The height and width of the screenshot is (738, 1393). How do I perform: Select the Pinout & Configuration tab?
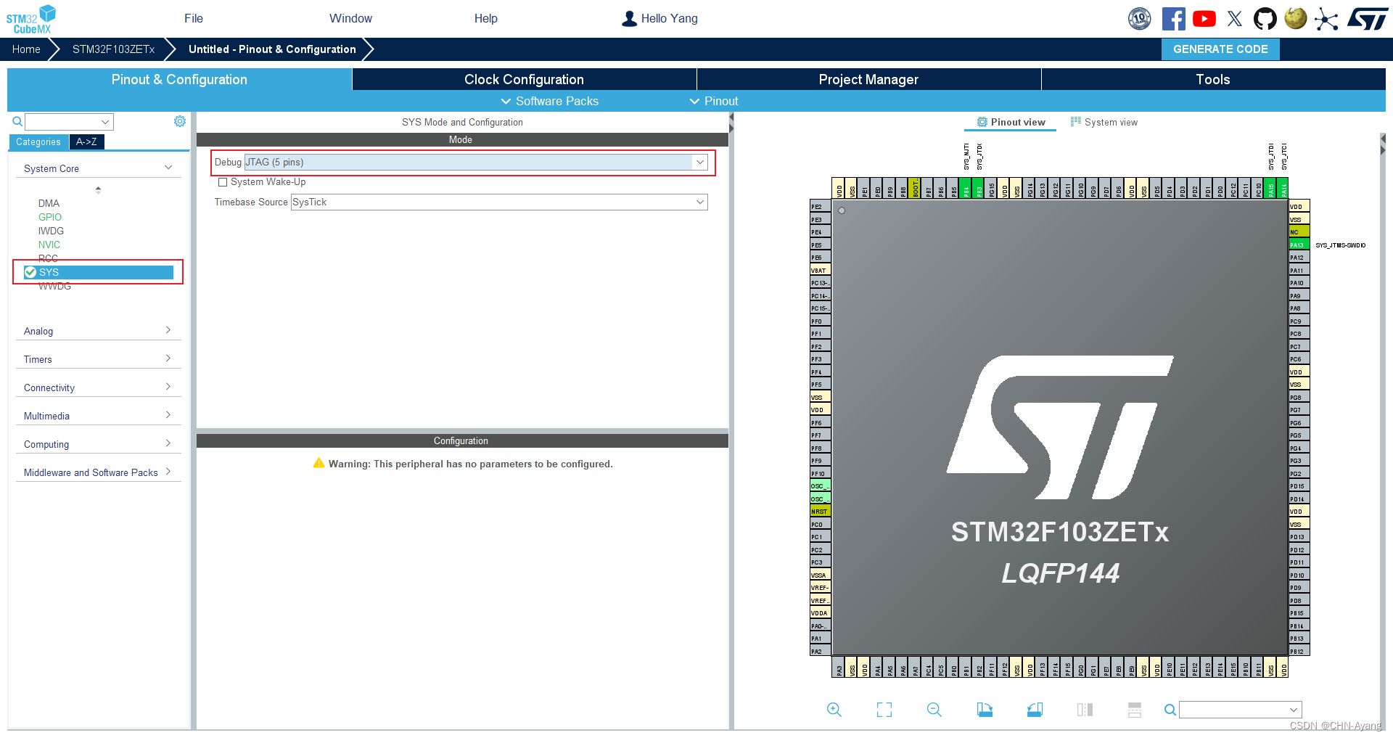click(179, 80)
